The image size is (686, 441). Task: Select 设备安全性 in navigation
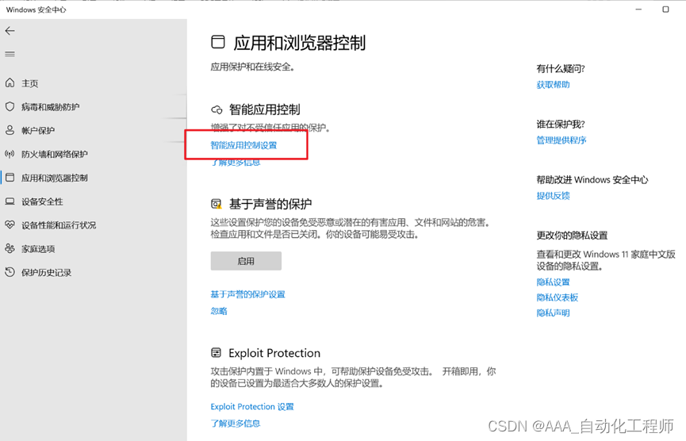click(43, 201)
